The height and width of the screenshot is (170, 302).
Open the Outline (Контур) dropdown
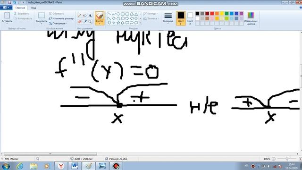(151, 14)
